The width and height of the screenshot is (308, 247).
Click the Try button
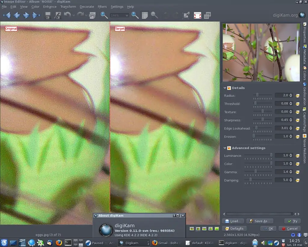point(292,221)
